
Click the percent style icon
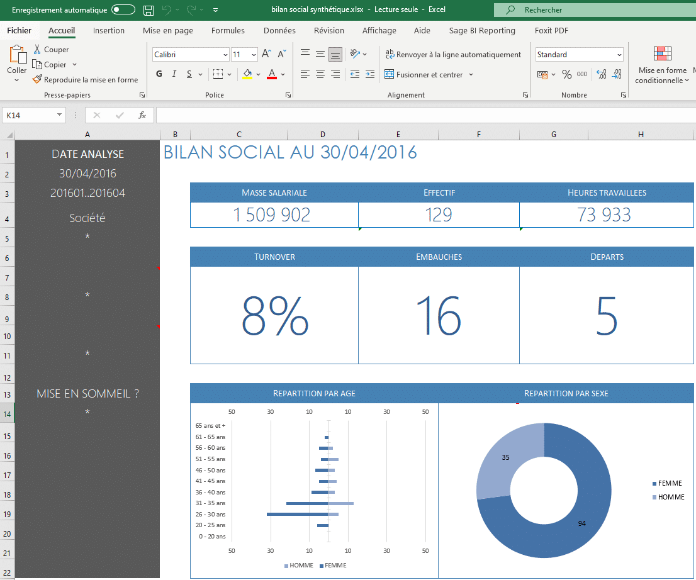[567, 74]
